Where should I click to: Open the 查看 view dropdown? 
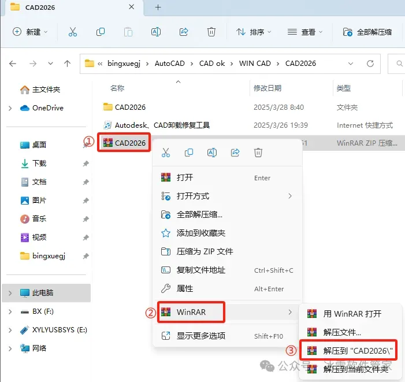[305, 32]
